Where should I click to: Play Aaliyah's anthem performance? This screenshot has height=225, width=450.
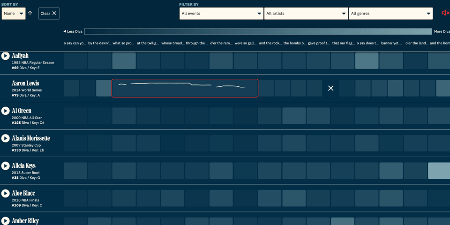[6, 56]
